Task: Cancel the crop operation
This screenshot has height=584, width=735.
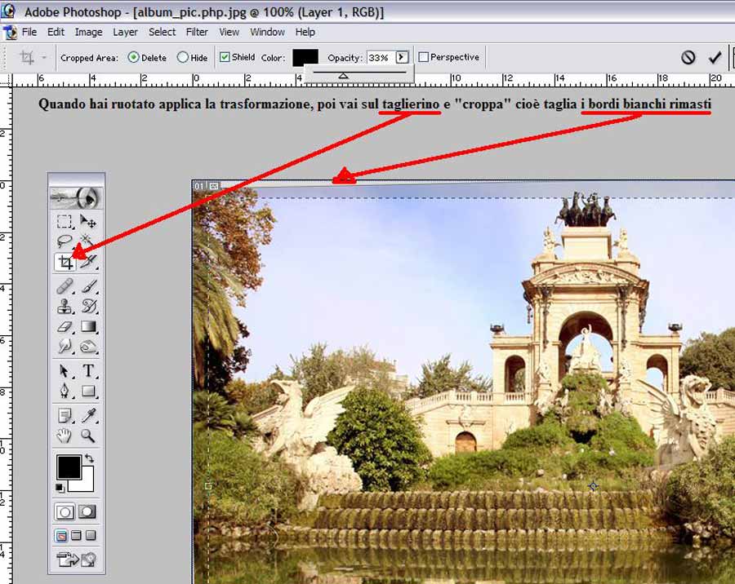Action: (x=688, y=57)
